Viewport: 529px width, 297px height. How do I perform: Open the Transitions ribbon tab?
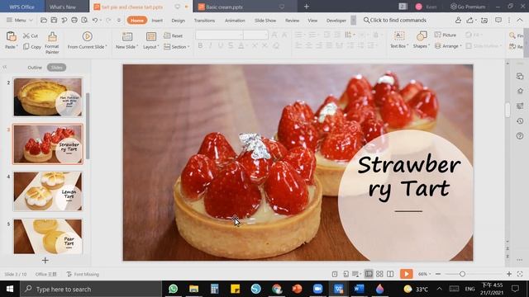[x=204, y=21]
